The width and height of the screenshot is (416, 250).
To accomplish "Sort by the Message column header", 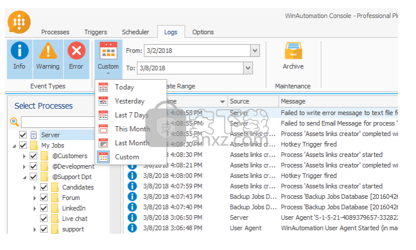I will [x=339, y=101].
